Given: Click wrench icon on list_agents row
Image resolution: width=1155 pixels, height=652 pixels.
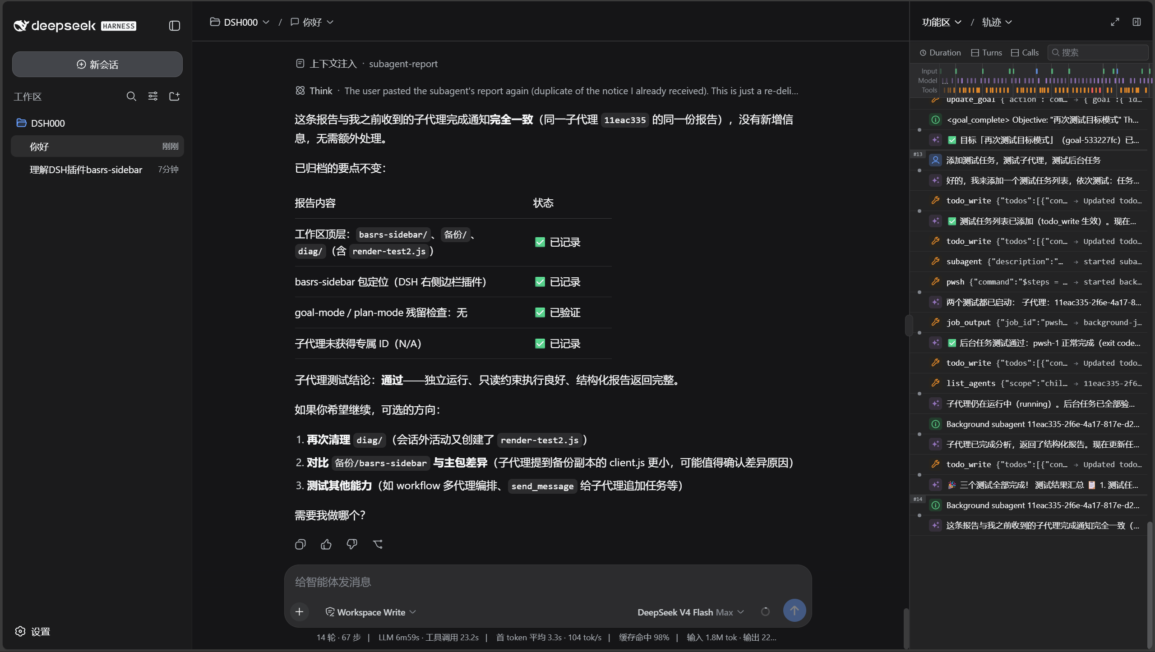Looking at the screenshot, I should point(936,383).
